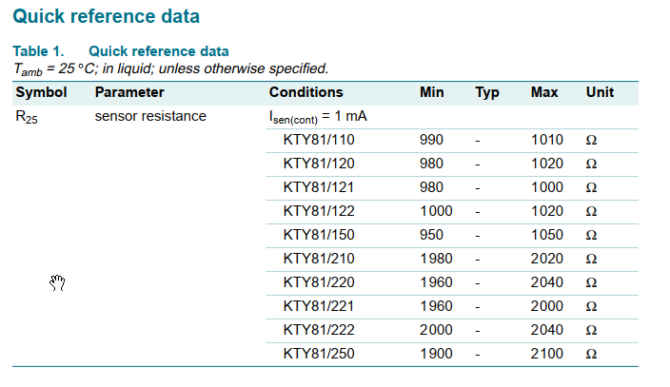Select the Table 1 caption title
Screen dimensions: 670x387
(121, 51)
